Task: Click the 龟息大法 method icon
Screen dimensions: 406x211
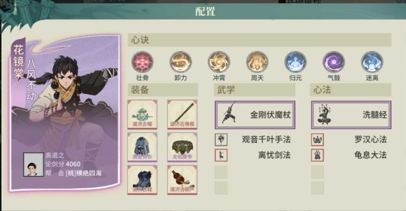Action: coord(317,155)
